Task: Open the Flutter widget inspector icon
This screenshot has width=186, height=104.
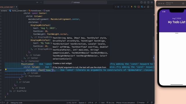Action: (142, 7)
